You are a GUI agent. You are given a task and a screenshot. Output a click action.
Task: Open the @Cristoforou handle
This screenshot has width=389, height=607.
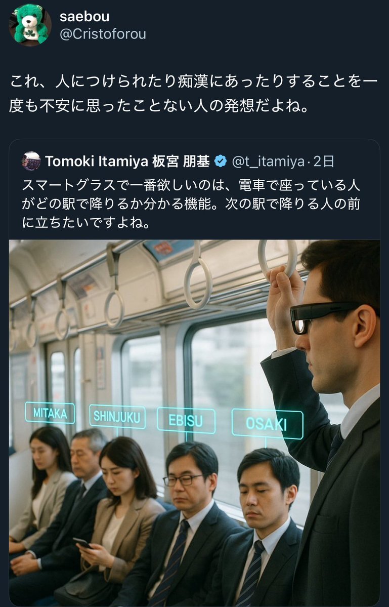coord(103,34)
